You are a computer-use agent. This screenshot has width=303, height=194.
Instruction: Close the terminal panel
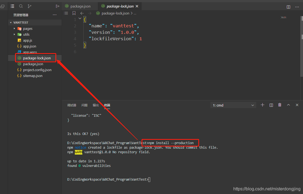point(297,105)
